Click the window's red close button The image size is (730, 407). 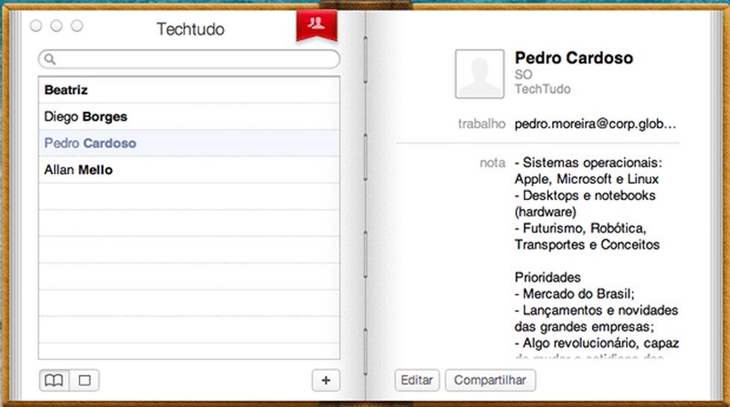click(x=36, y=26)
